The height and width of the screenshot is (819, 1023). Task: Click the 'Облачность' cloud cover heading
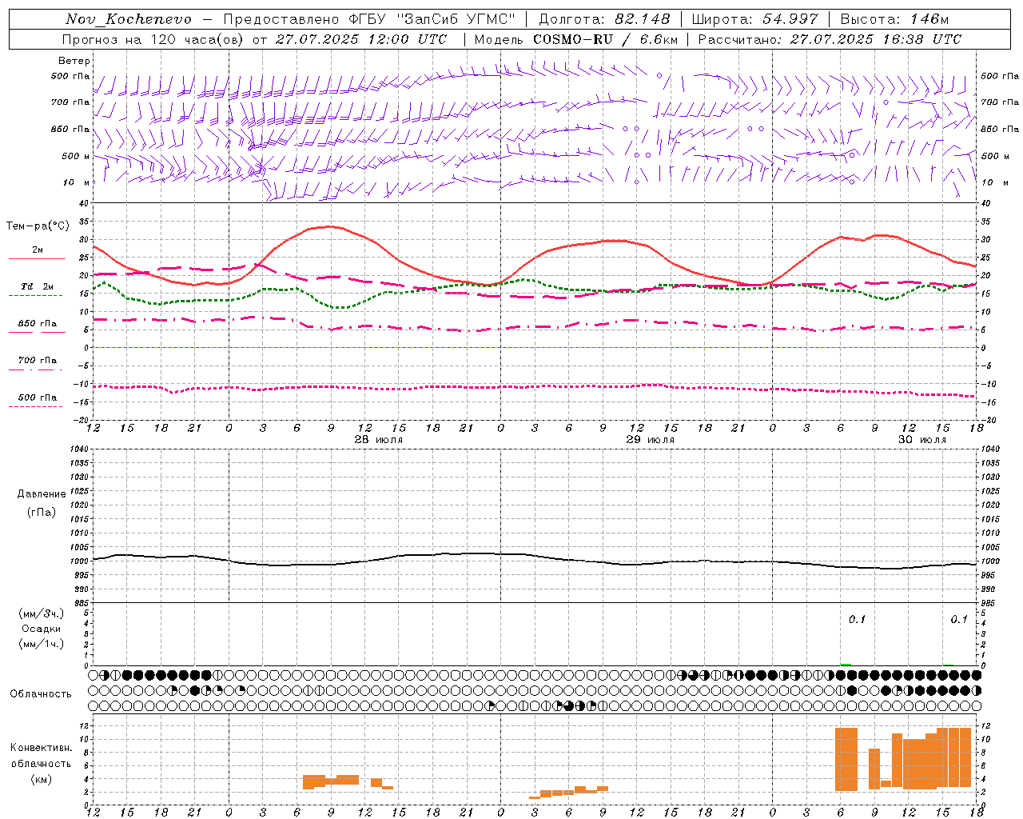[41, 694]
